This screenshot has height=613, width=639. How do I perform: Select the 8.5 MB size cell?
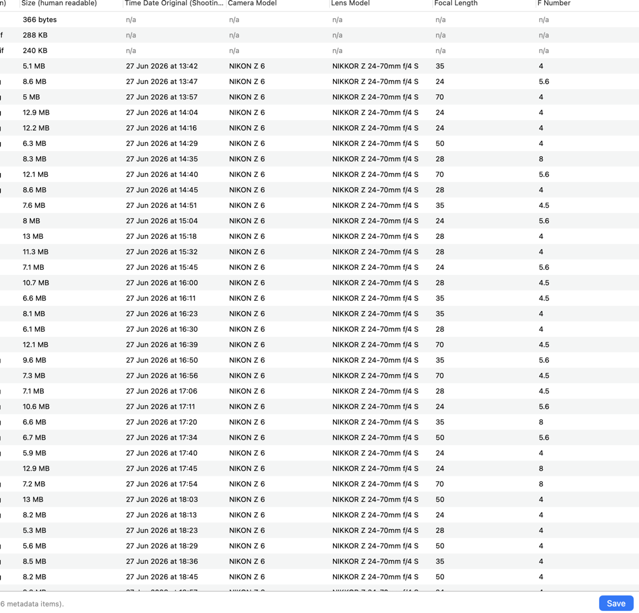[x=34, y=561]
